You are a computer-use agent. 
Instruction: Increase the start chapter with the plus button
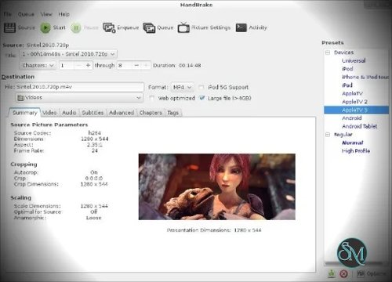point(88,65)
